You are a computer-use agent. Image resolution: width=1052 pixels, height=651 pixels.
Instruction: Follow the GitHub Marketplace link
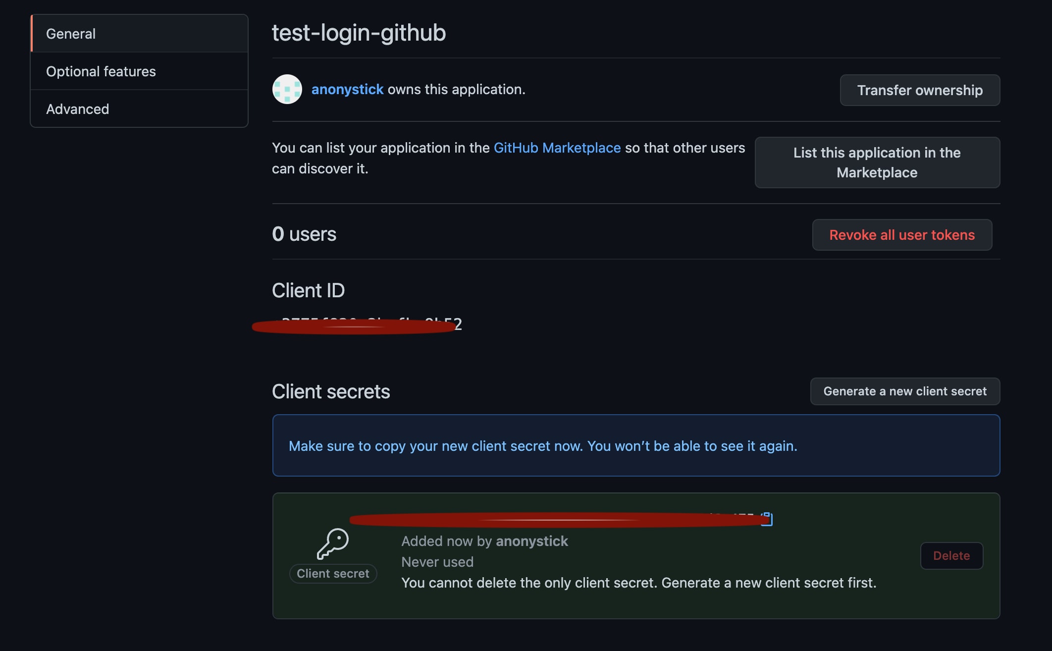[x=557, y=148]
